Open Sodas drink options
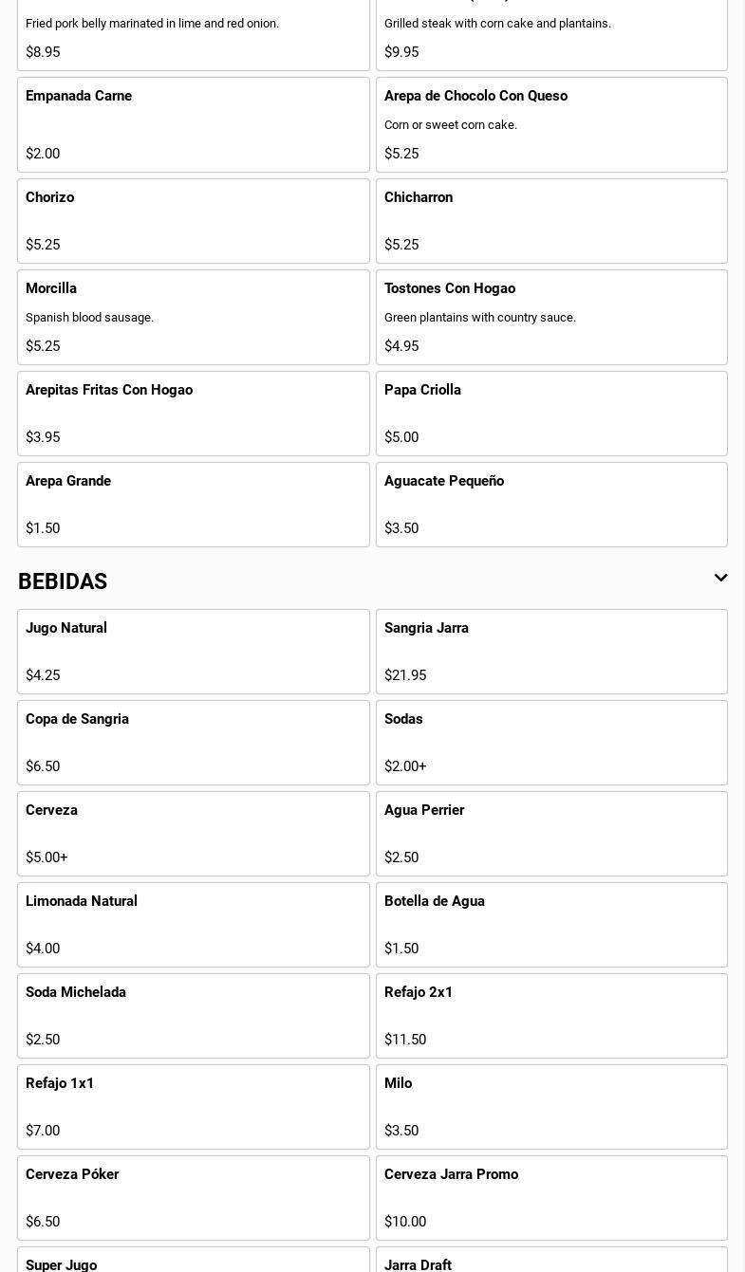 (551, 743)
